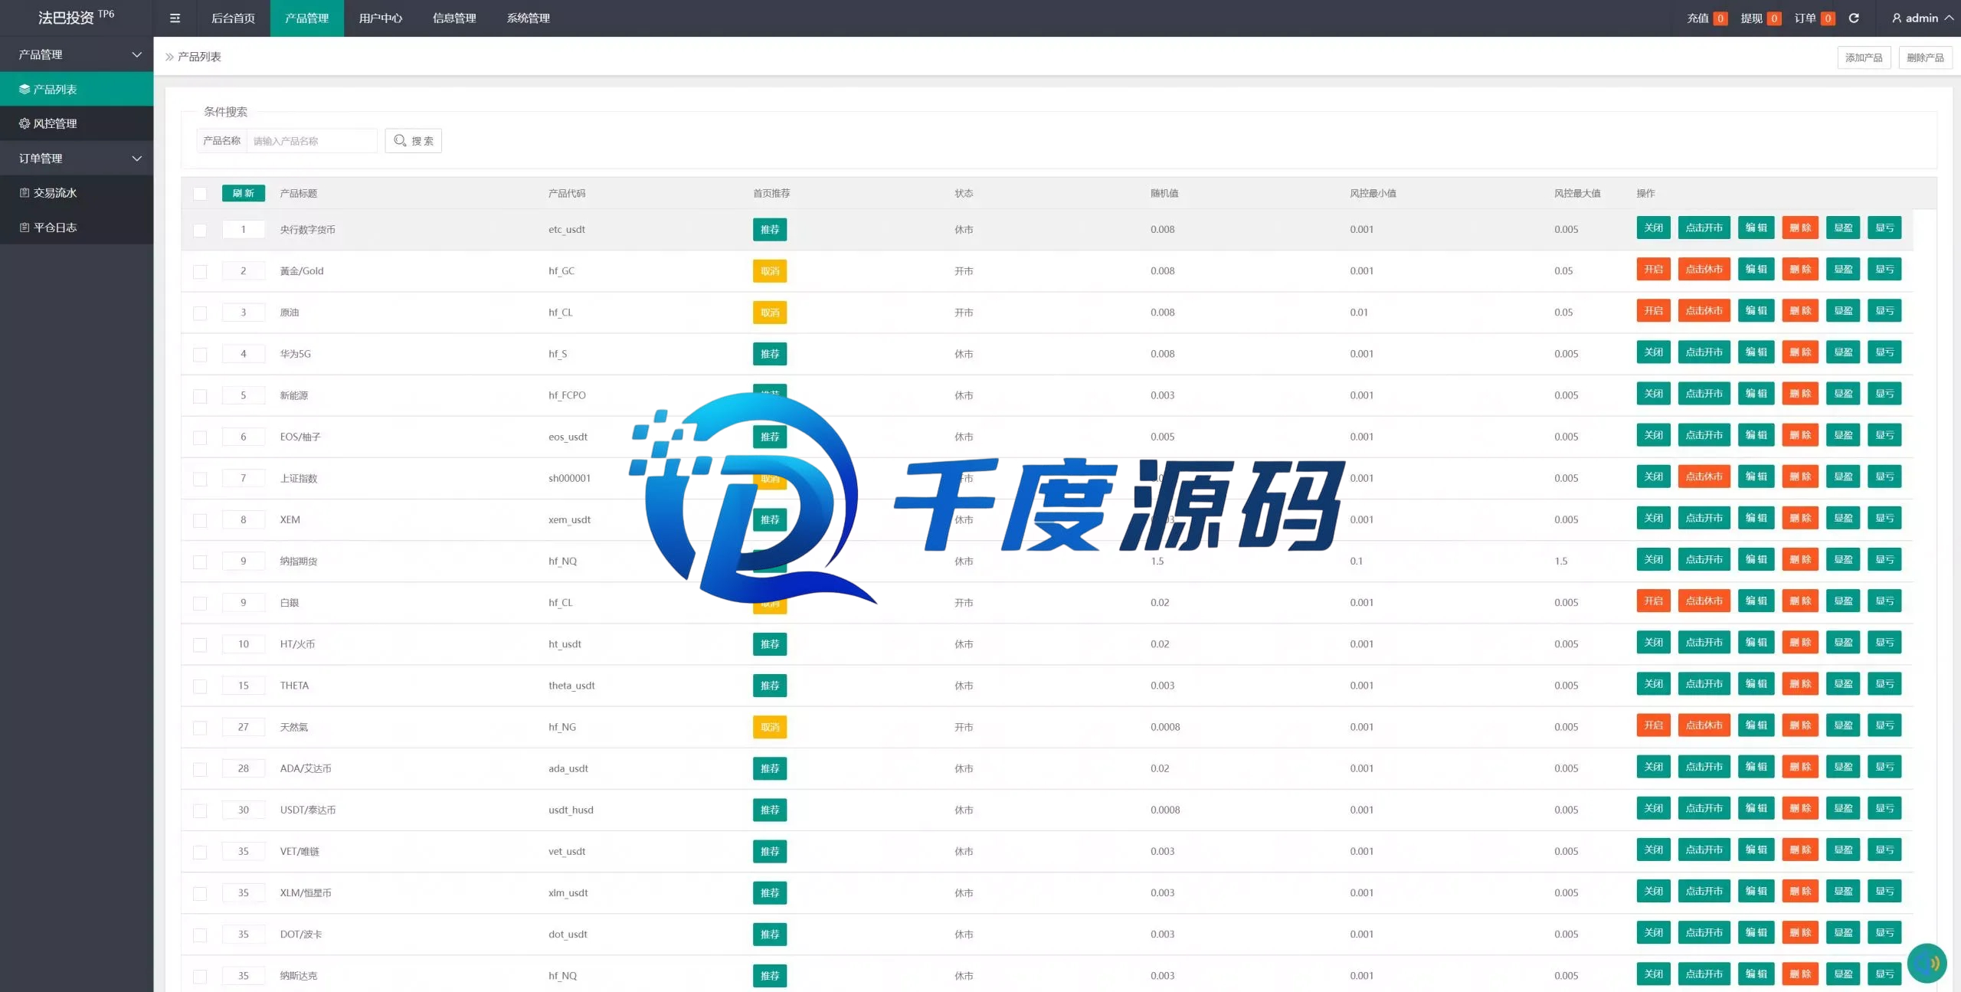Switch to 用户中心 menu

tap(381, 18)
